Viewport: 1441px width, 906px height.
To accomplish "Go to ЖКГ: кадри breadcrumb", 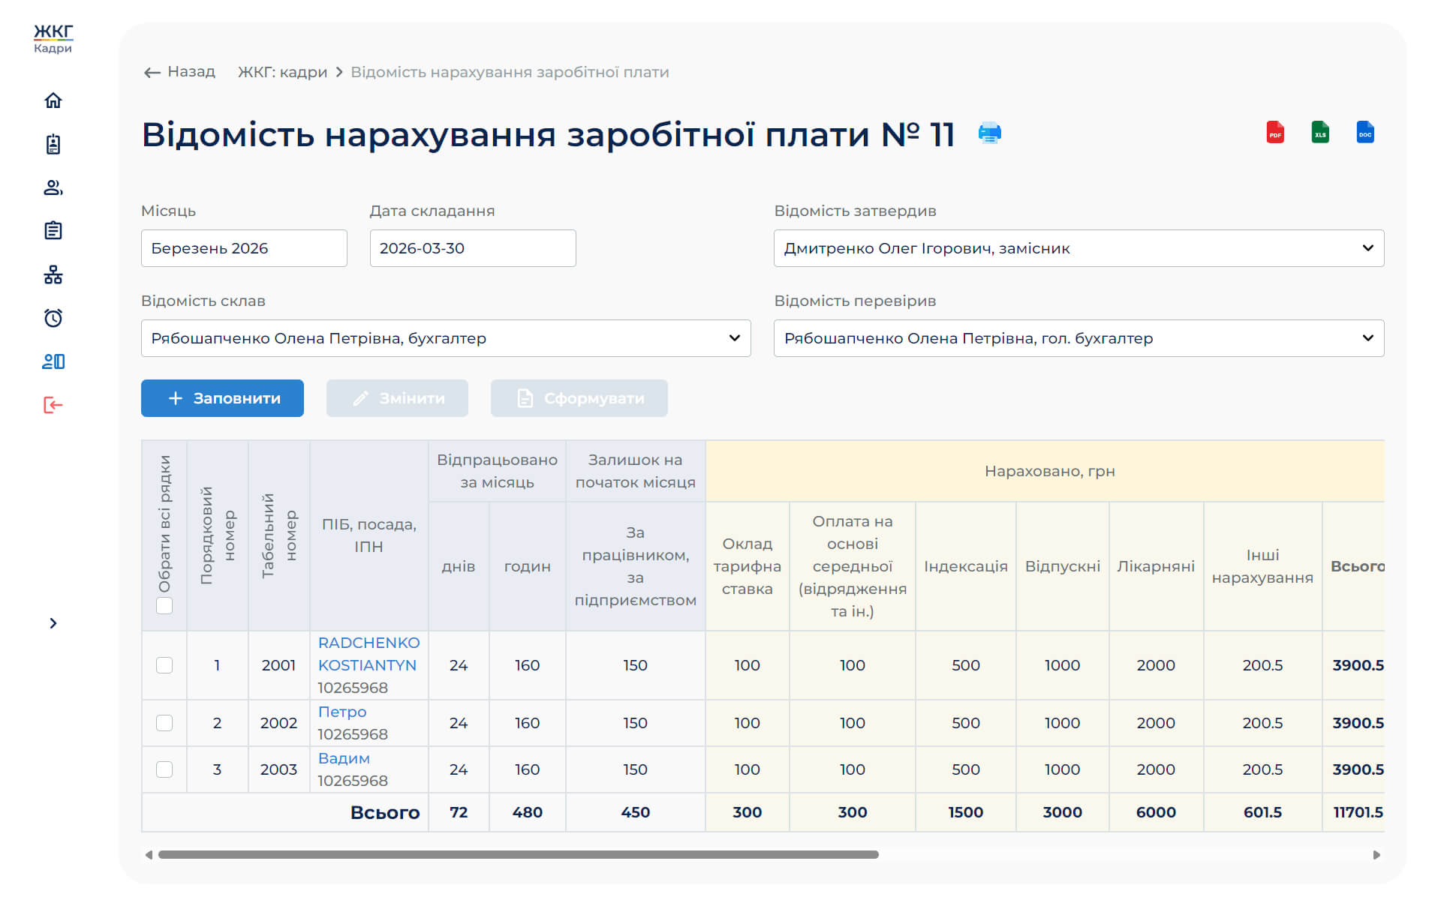I will tap(282, 72).
